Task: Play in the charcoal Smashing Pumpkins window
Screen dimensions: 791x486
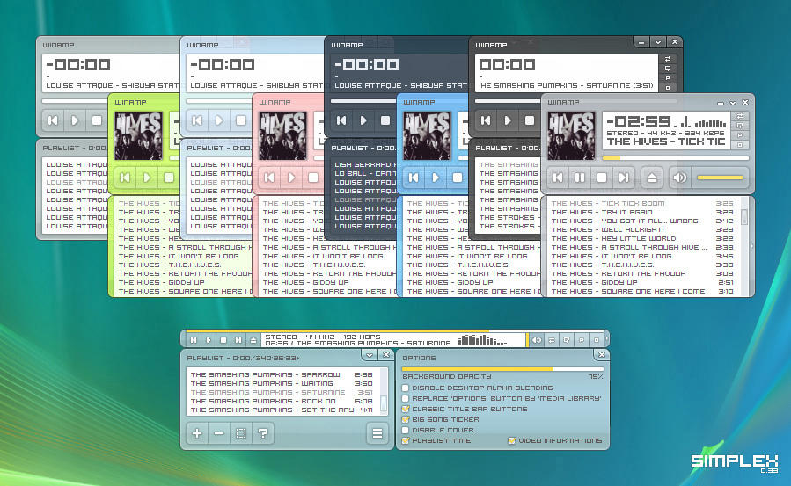Action: tap(508, 120)
